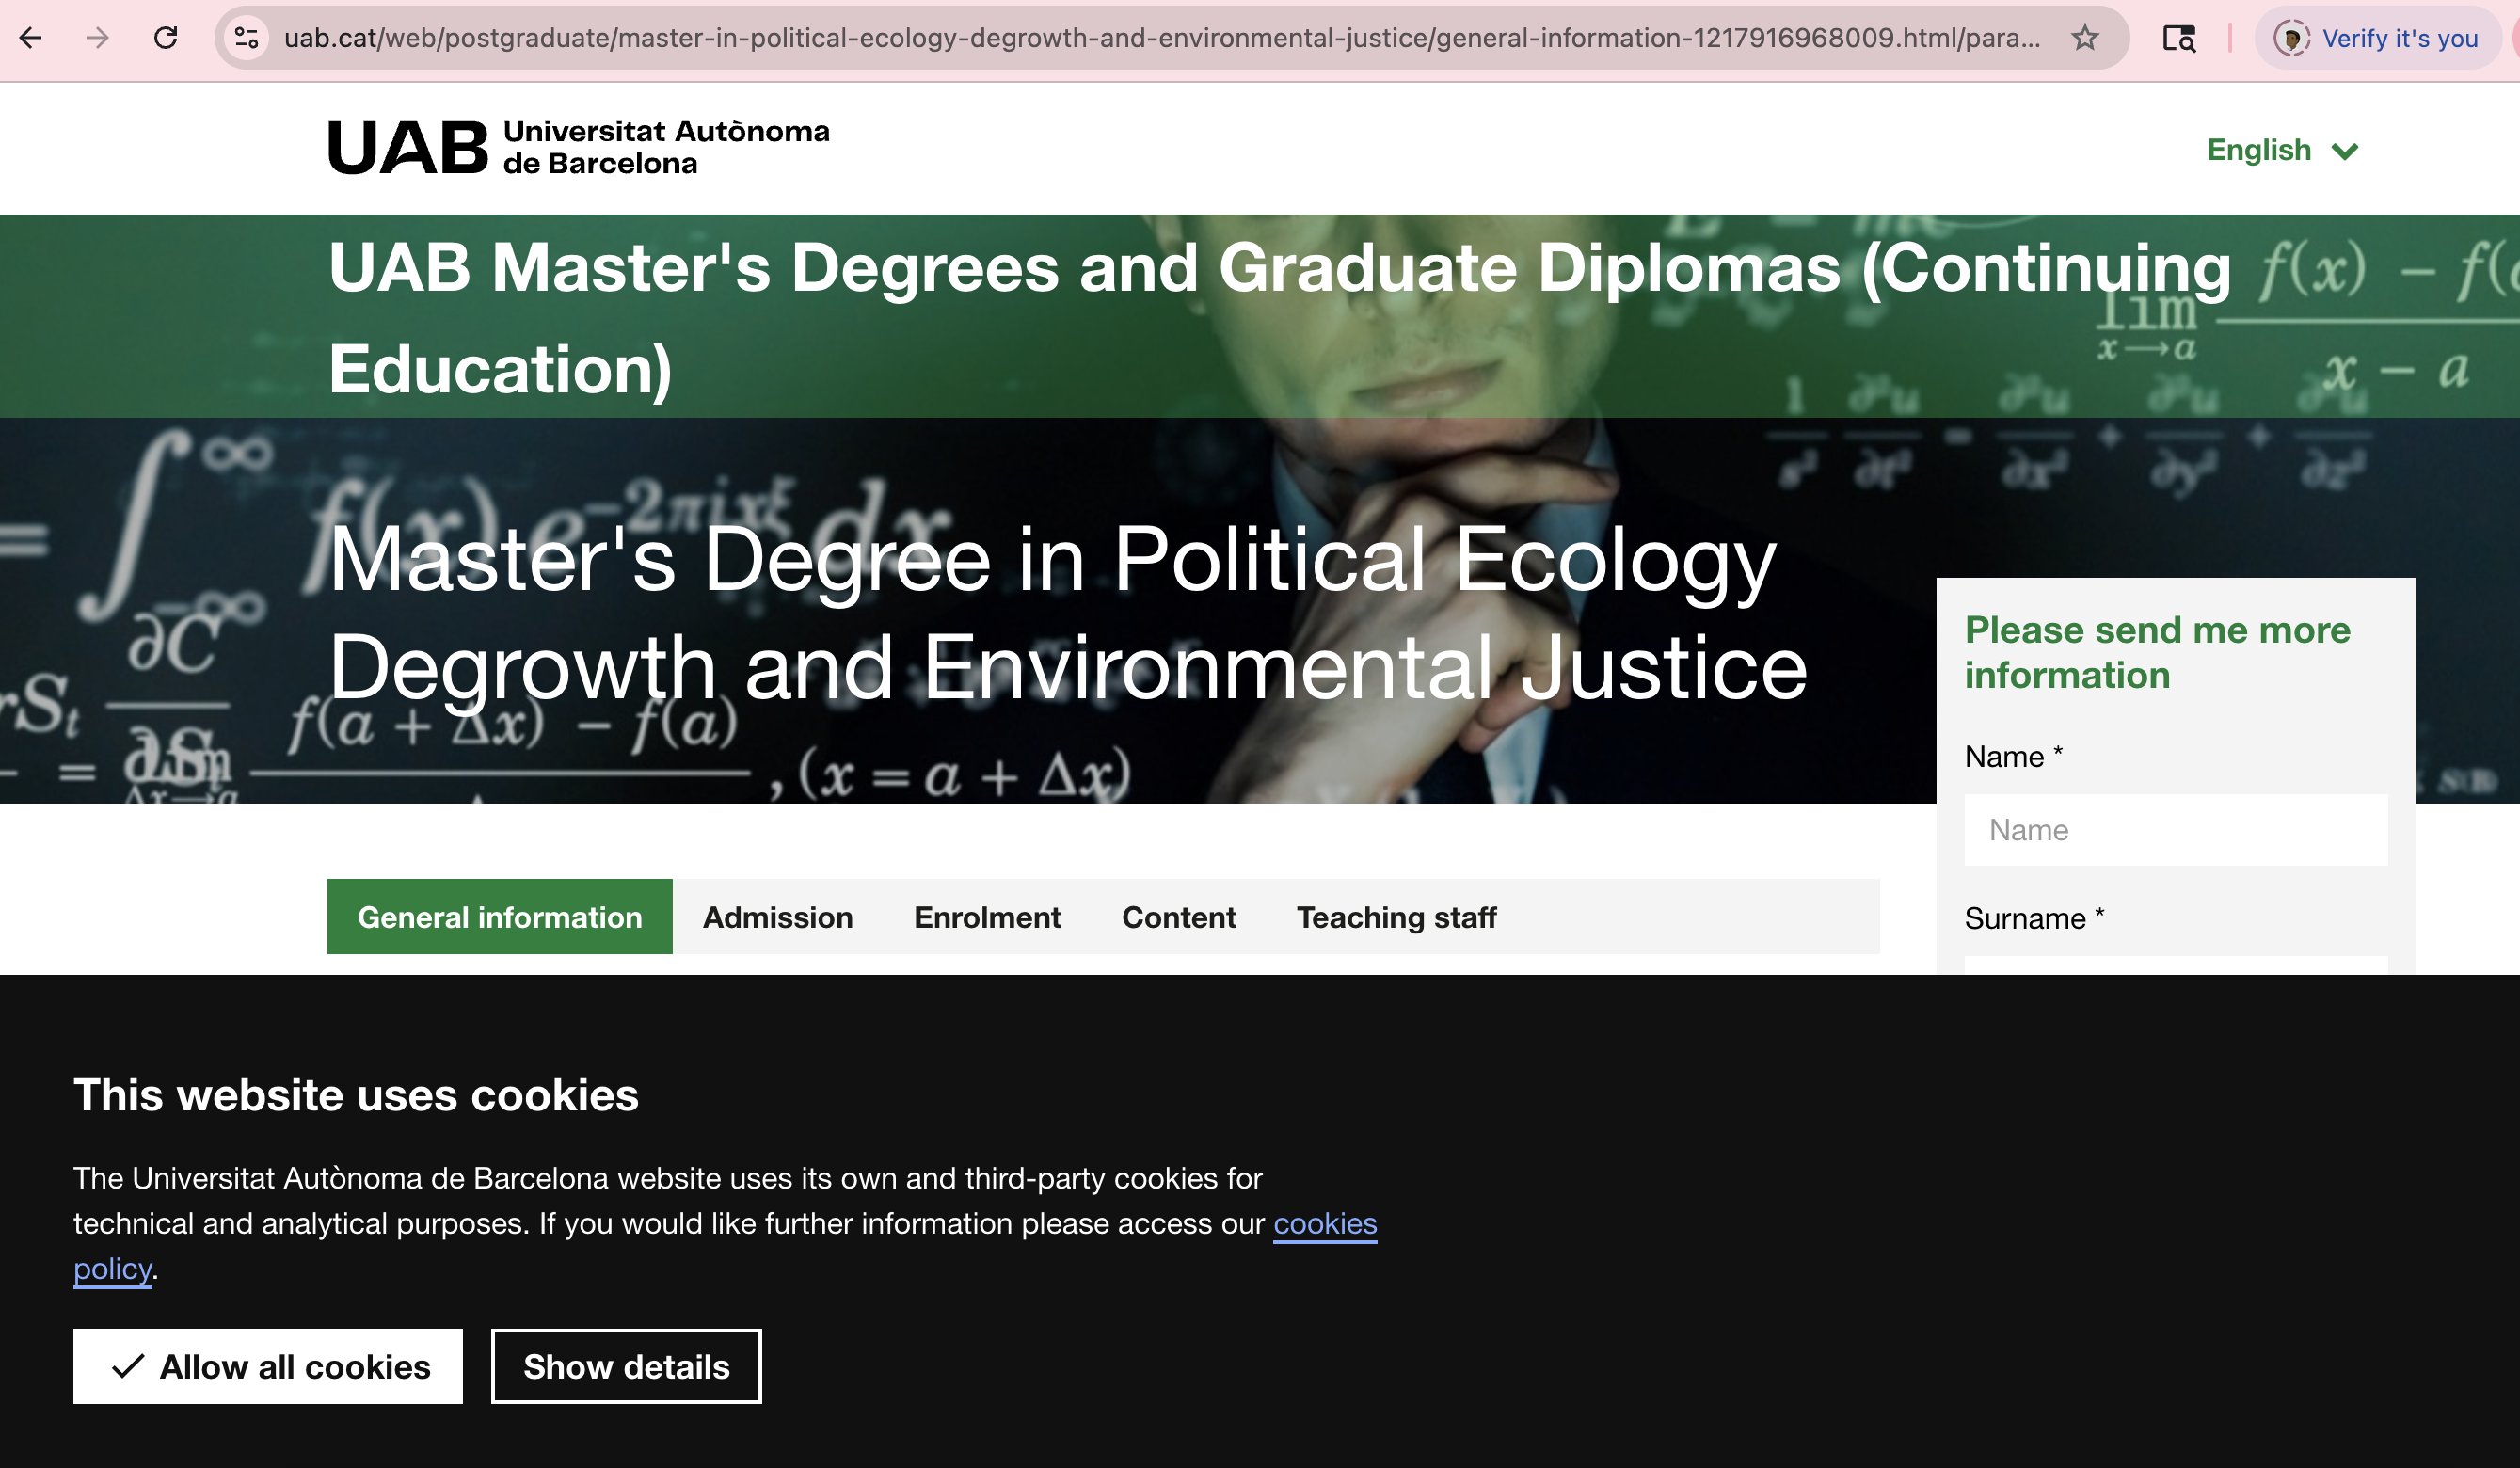This screenshot has height=1468, width=2520.
Task: Click the browser forward arrow
Action: click(97, 38)
